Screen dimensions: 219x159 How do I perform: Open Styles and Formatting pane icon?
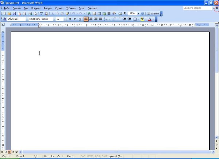click(4, 19)
